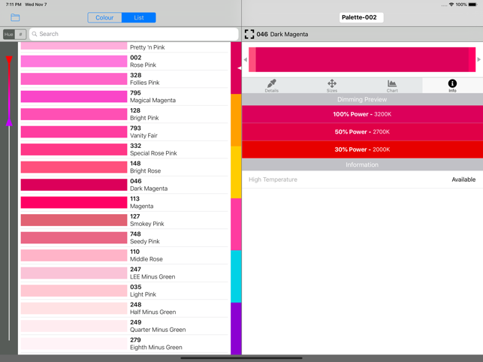Click the search magnifier icon

(35, 34)
